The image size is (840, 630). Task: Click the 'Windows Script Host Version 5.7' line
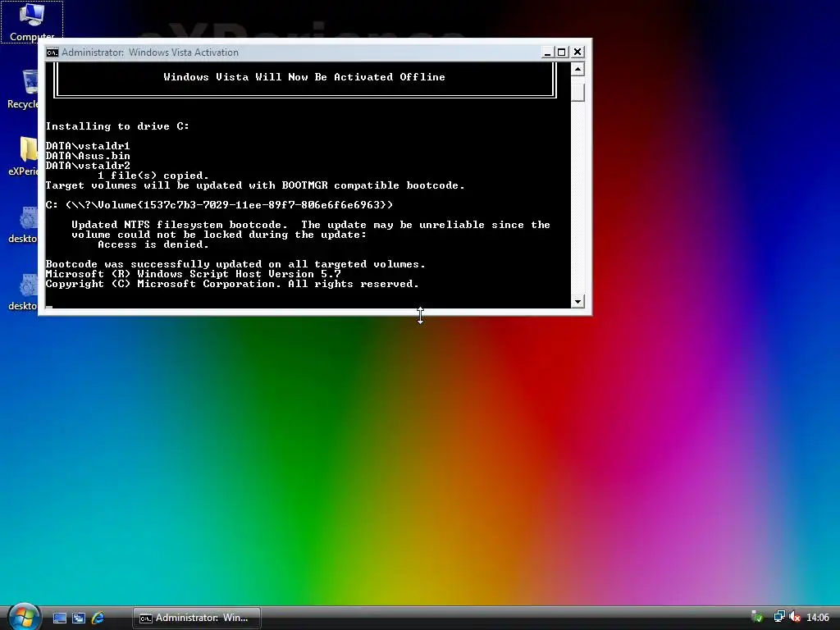194,274
